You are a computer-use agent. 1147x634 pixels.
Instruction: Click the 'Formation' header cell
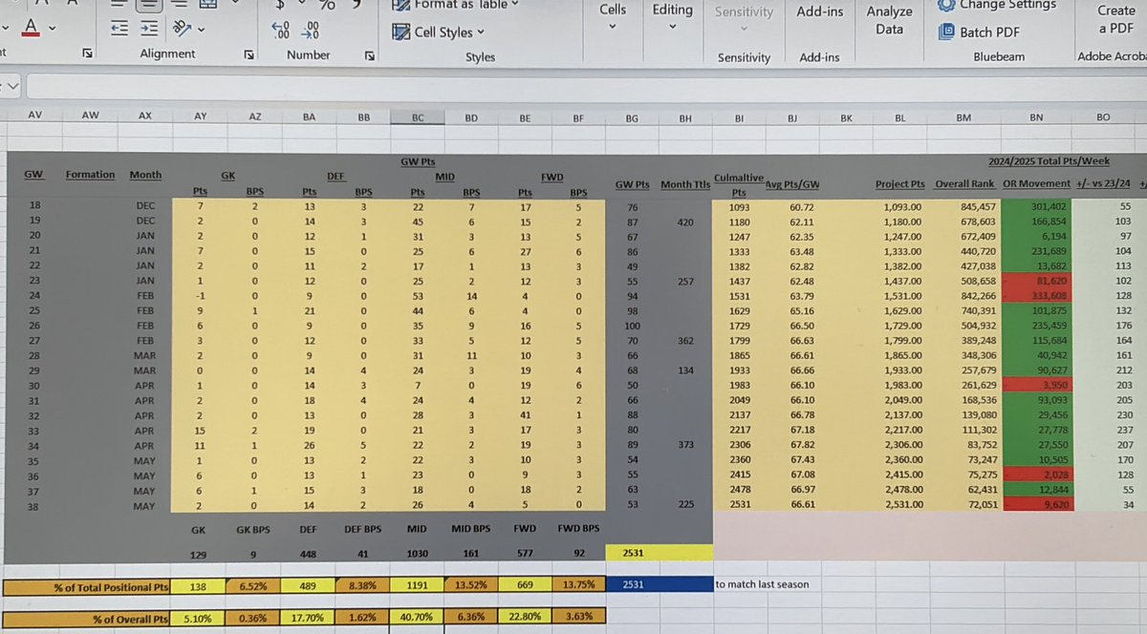[90, 175]
